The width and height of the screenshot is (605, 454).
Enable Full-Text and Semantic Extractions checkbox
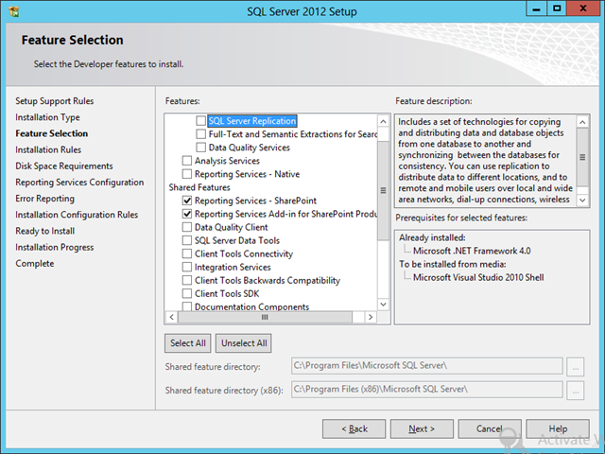pos(200,134)
